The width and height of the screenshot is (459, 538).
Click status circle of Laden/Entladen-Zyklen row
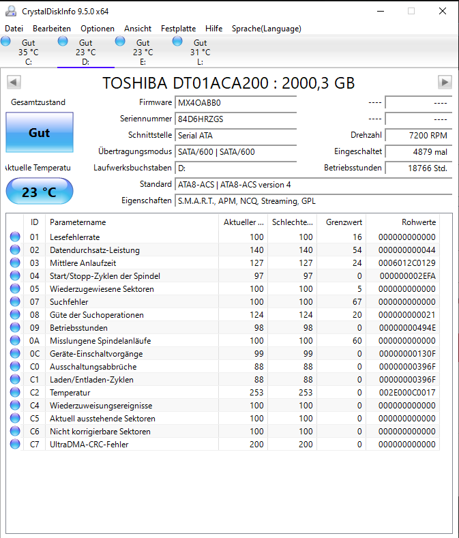pyautogui.click(x=15, y=380)
